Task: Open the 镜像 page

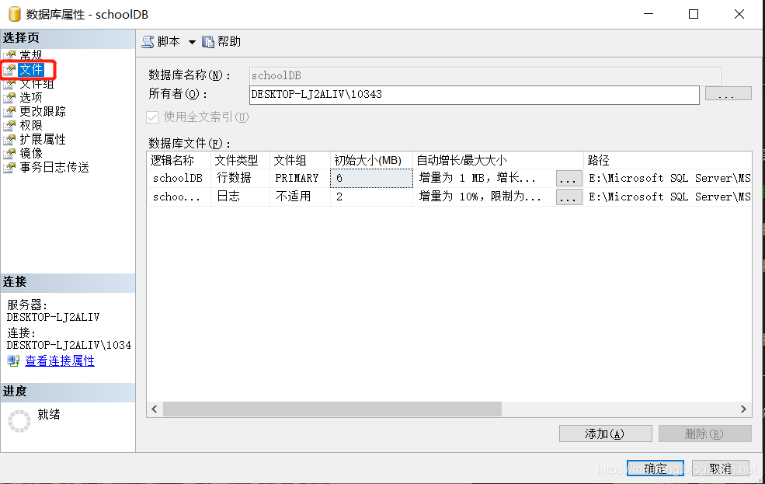Action: tap(31, 154)
